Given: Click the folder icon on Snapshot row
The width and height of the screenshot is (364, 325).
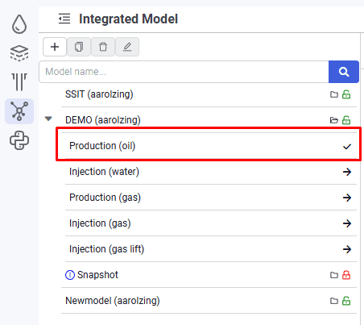Looking at the screenshot, I should coord(334,275).
